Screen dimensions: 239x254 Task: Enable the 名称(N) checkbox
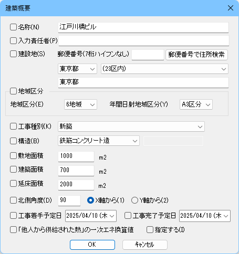coord(13,27)
